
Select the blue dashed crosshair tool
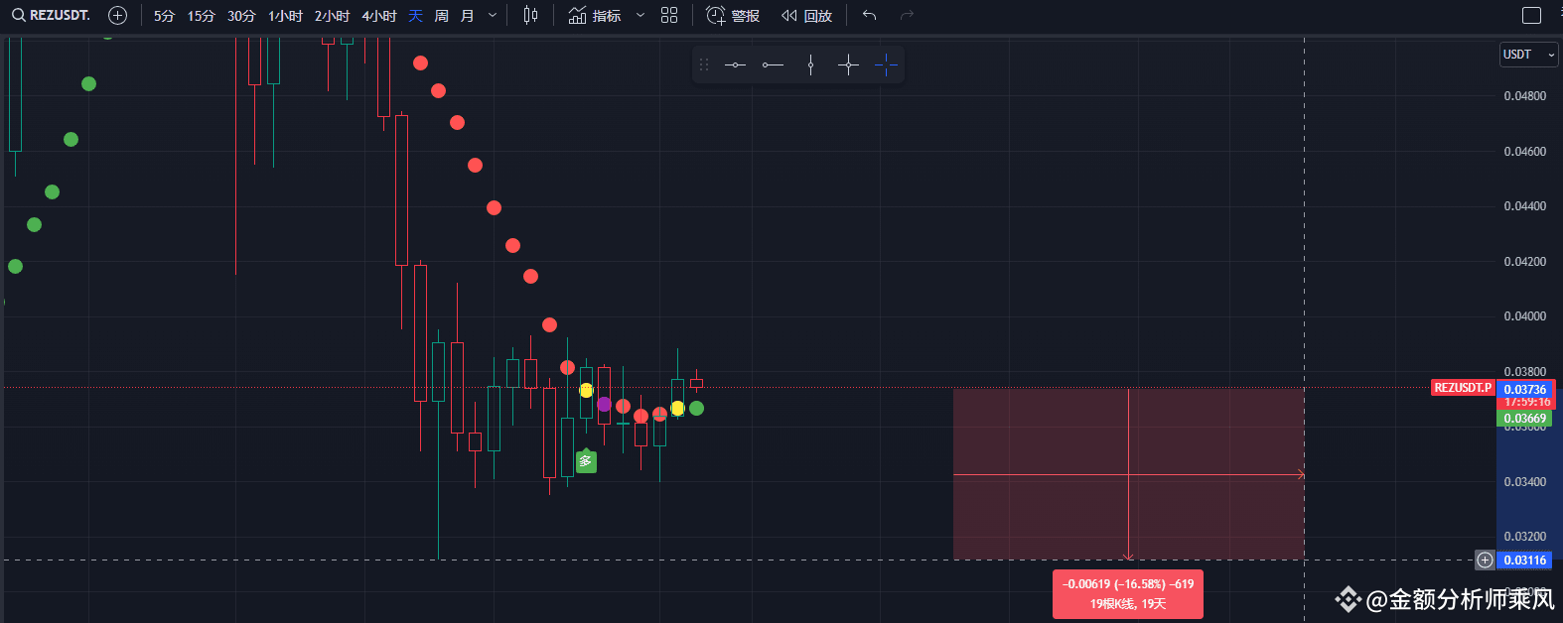point(886,64)
